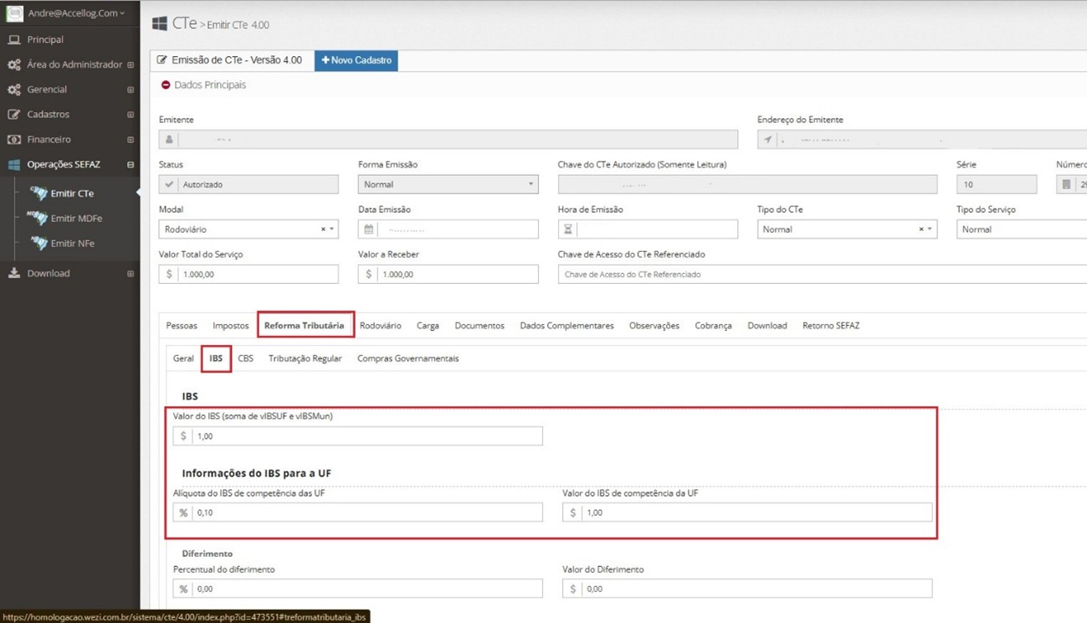Select the Compras Governamentais sub-tab
Image resolution: width=1087 pixels, height=623 pixels.
(408, 358)
